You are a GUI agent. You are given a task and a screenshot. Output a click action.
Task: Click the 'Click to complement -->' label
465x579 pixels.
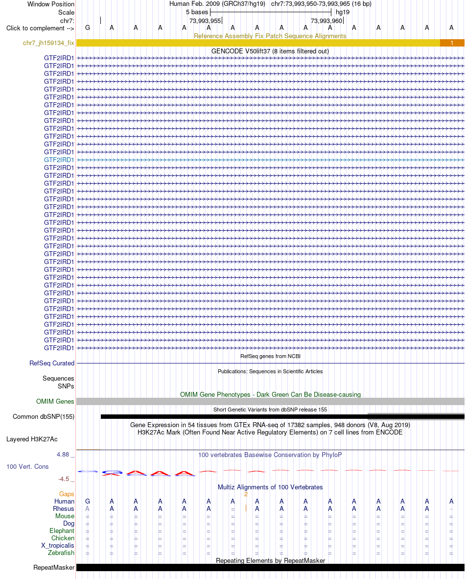40,28
